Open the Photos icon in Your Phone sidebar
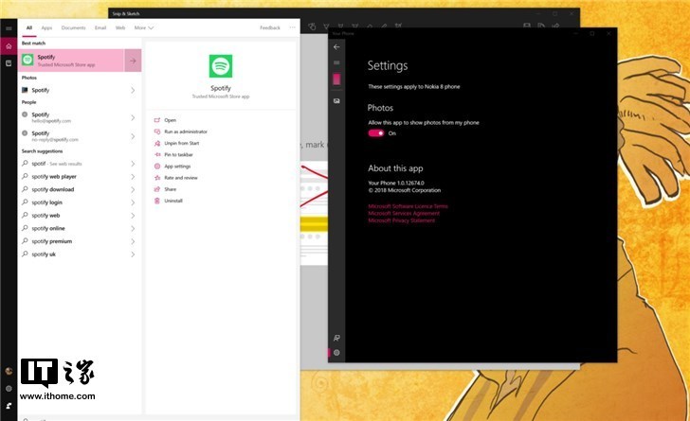Viewport: 690px width, 421px height. pyautogui.click(x=336, y=101)
